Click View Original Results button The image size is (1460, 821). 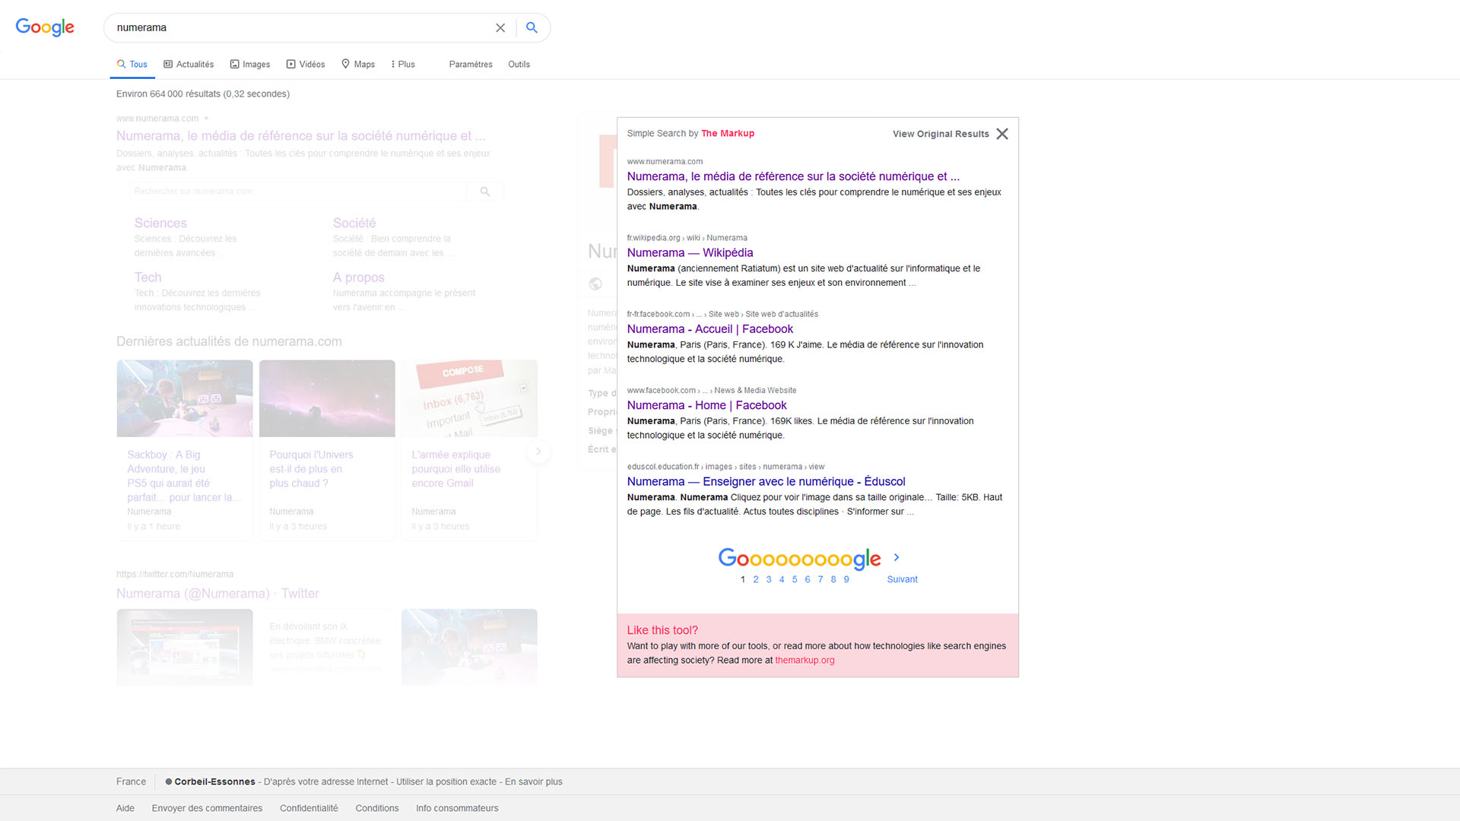tap(941, 134)
